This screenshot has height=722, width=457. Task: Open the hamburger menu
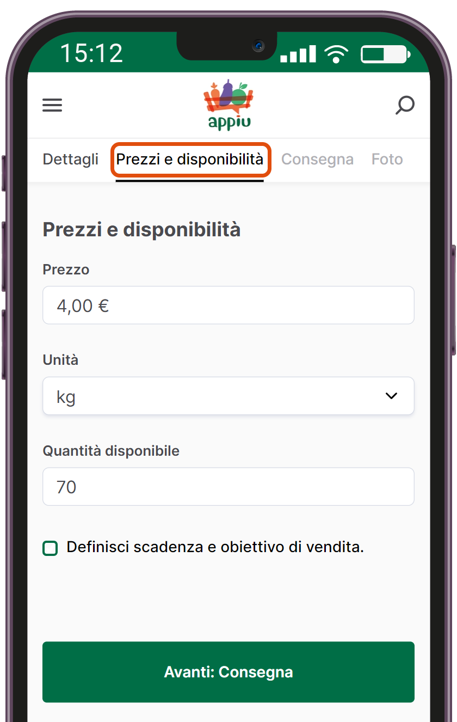pos(52,105)
